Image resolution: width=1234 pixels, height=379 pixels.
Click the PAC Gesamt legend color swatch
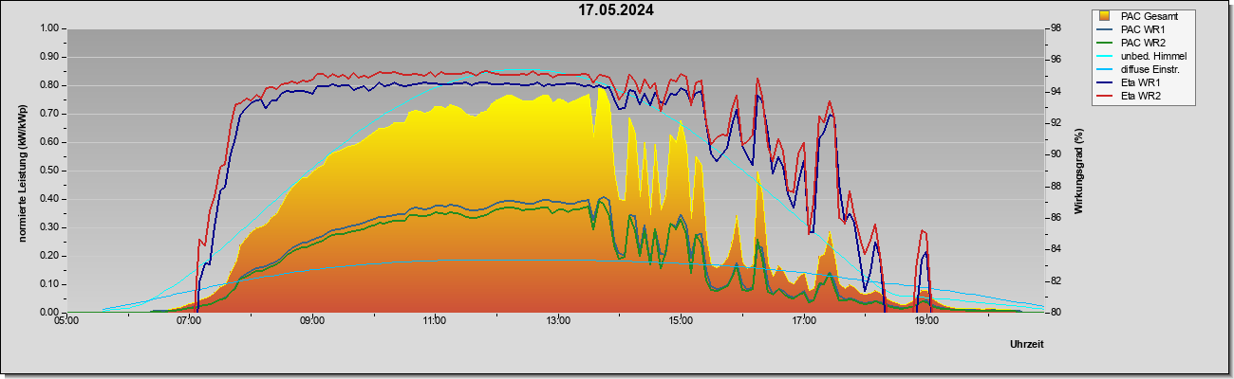1105,16
